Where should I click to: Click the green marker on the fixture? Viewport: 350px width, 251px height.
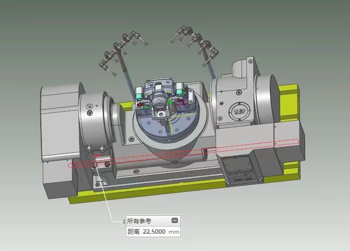point(170,103)
